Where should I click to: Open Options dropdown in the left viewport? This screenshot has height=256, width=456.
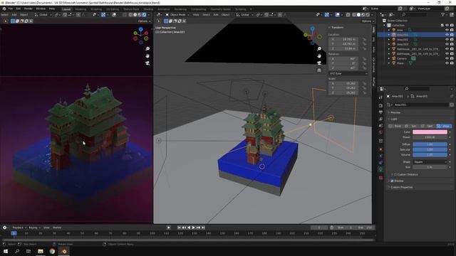click(144, 21)
